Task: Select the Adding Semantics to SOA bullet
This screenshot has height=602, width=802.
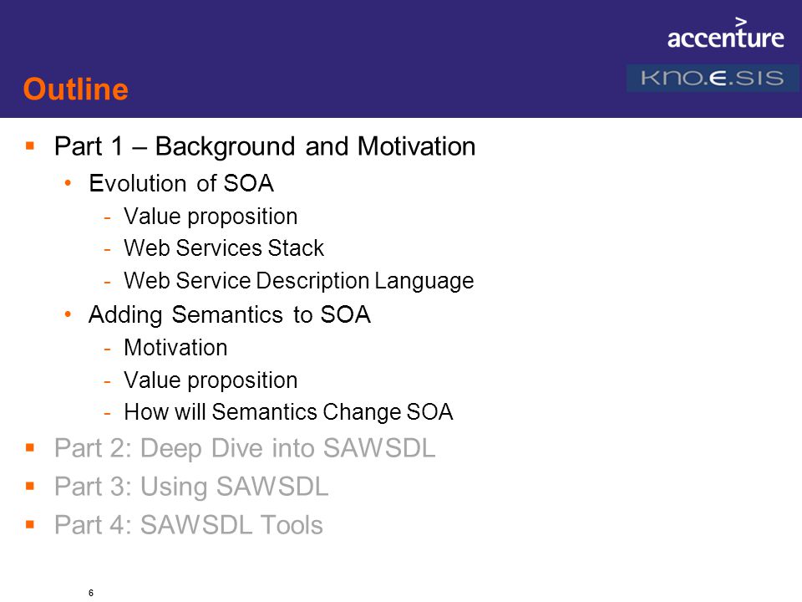Action: click(x=230, y=314)
